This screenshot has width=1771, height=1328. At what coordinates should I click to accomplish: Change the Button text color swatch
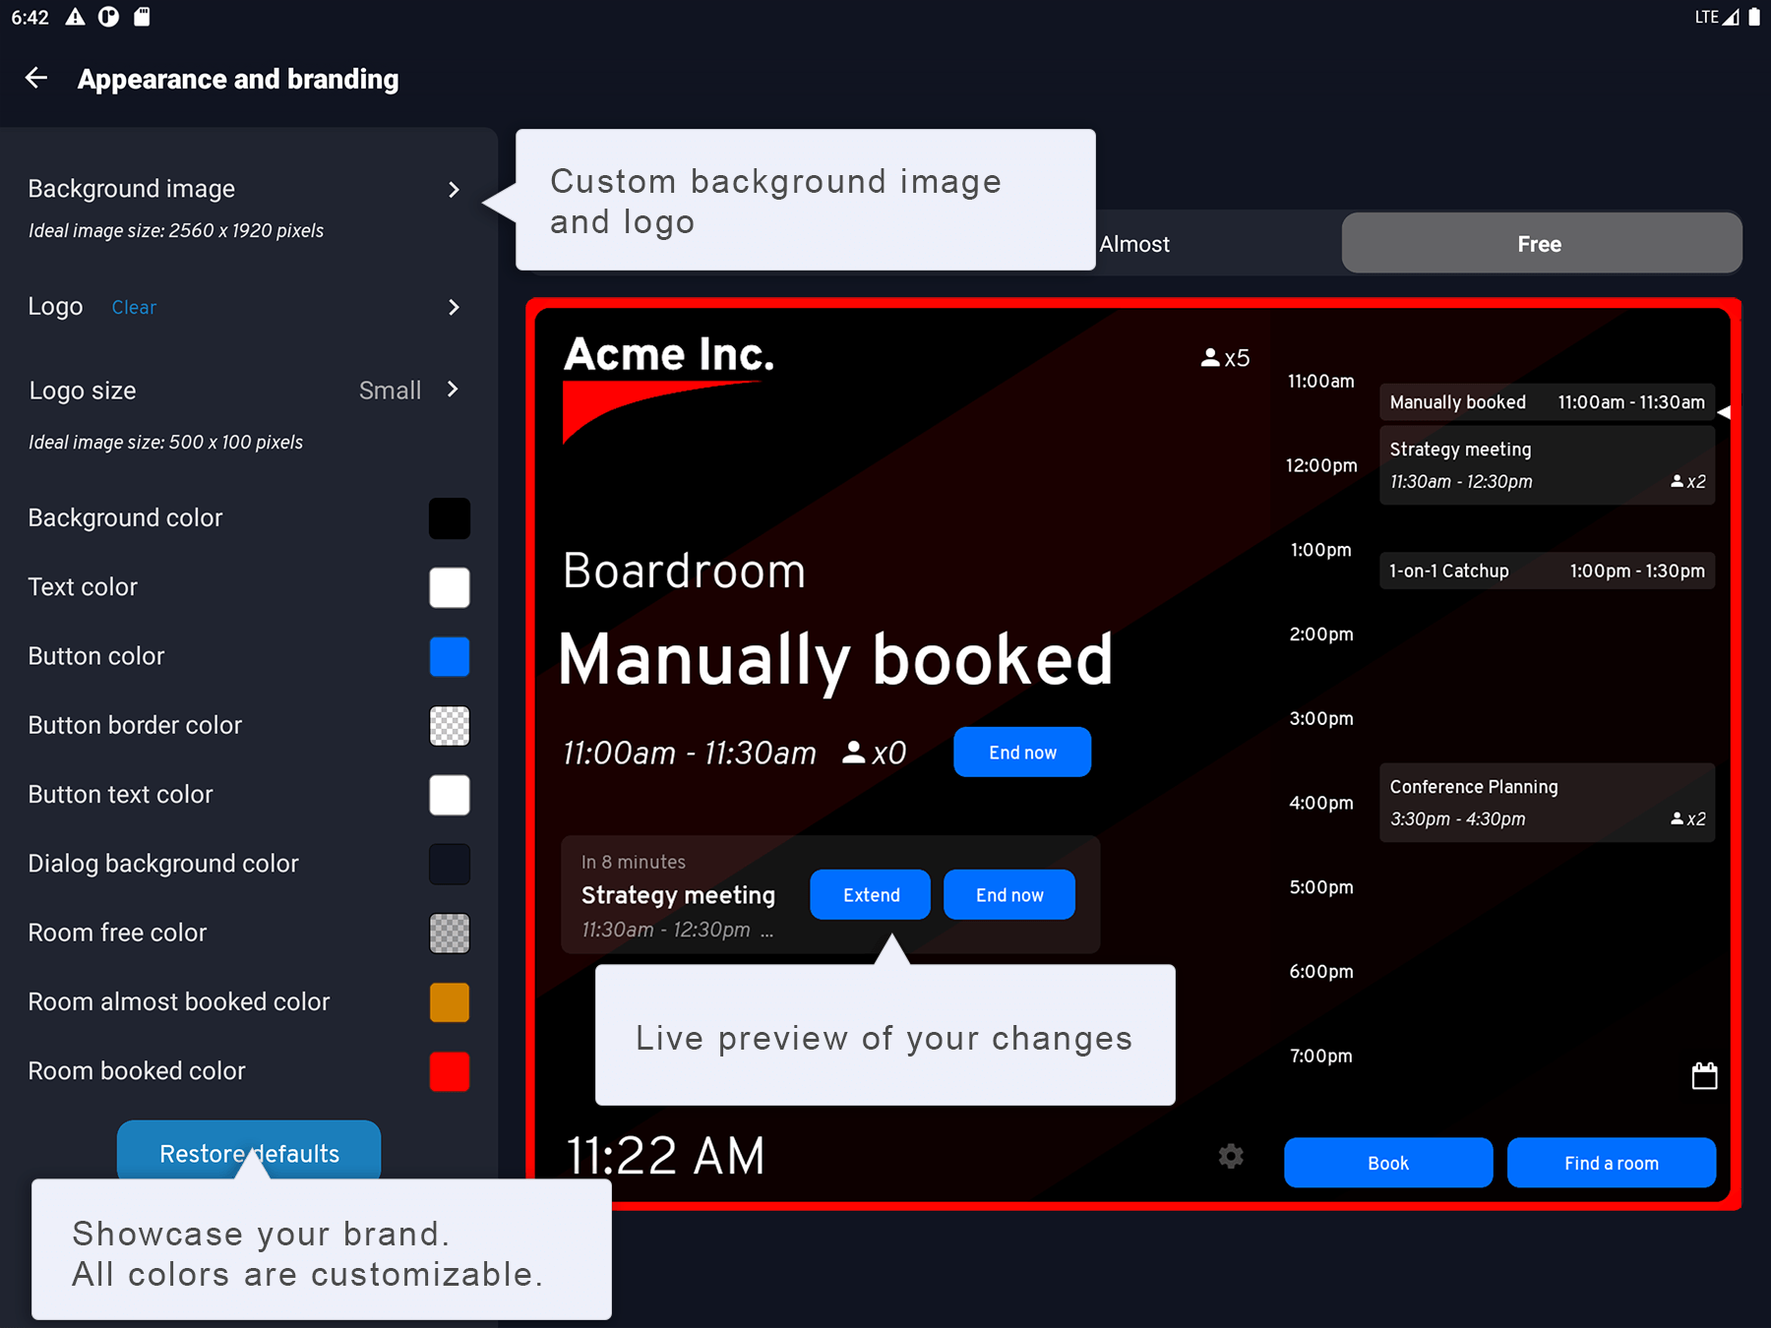click(x=450, y=795)
